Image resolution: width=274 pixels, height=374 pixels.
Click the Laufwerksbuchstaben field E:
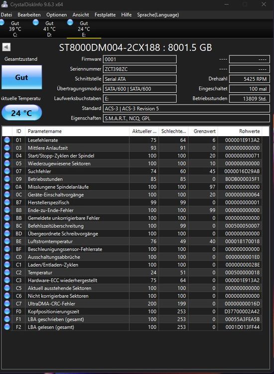pyautogui.click(x=139, y=99)
